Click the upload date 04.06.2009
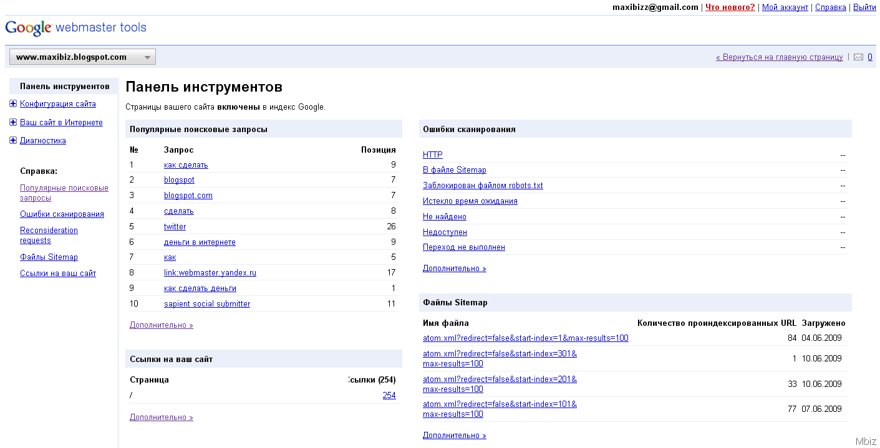Screen dimensions: 880x448 click(822, 338)
